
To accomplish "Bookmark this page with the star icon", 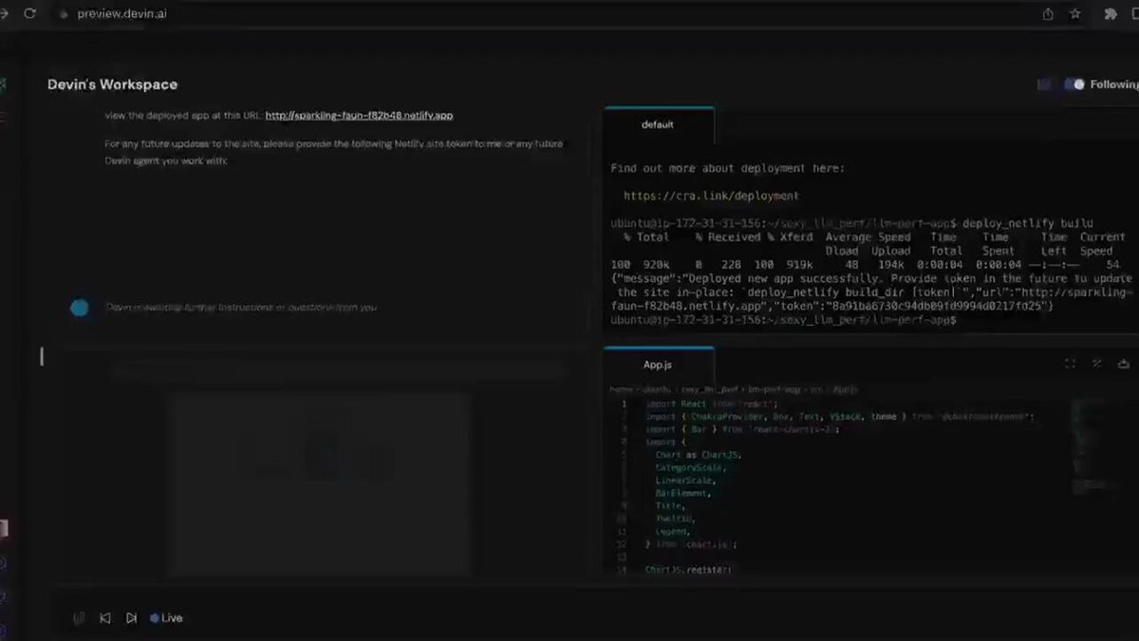I will (x=1074, y=14).
